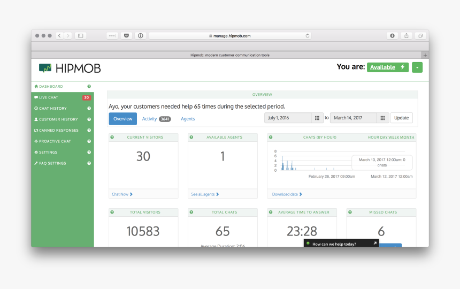460x289 pixels.
Task: Click the Hipmob logo
Action: tap(70, 69)
